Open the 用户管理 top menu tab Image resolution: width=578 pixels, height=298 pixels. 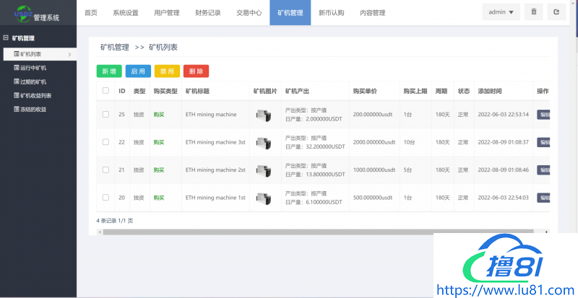click(167, 12)
